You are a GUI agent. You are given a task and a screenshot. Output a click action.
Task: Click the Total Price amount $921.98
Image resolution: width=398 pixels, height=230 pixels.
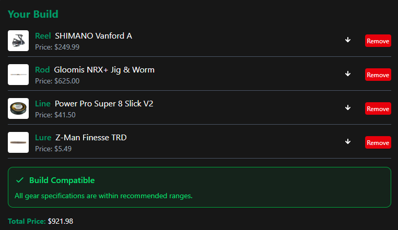click(60, 221)
